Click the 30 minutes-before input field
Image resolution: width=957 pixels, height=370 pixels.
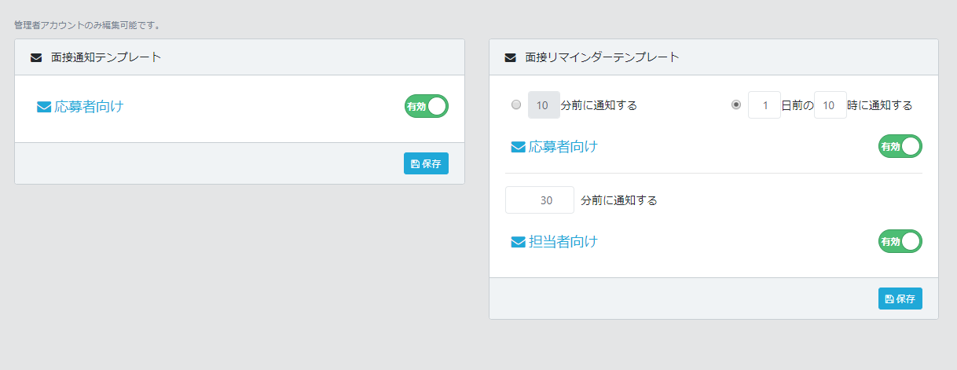pyautogui.click(x=539, y=200)
